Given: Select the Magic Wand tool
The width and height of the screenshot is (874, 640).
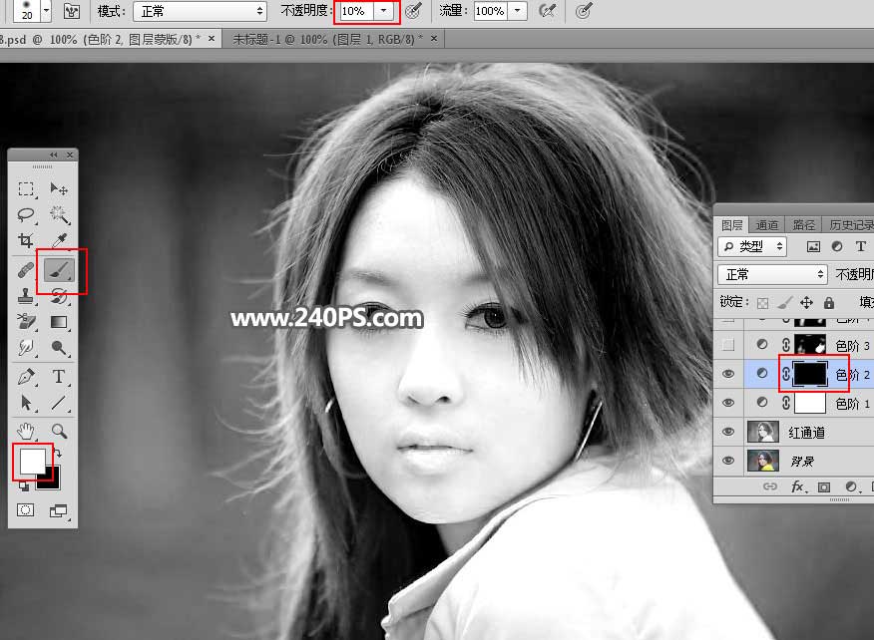Looking at the screenshot, I should point(59,214).
